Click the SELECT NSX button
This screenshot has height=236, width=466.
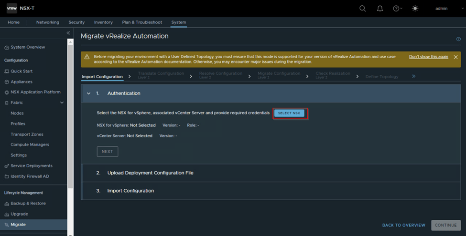pos(289,113)
